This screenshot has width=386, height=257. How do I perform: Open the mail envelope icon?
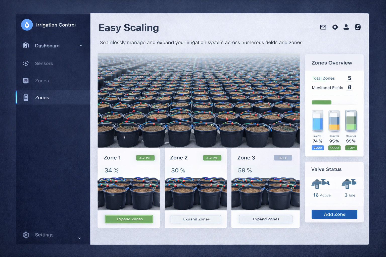323,27
